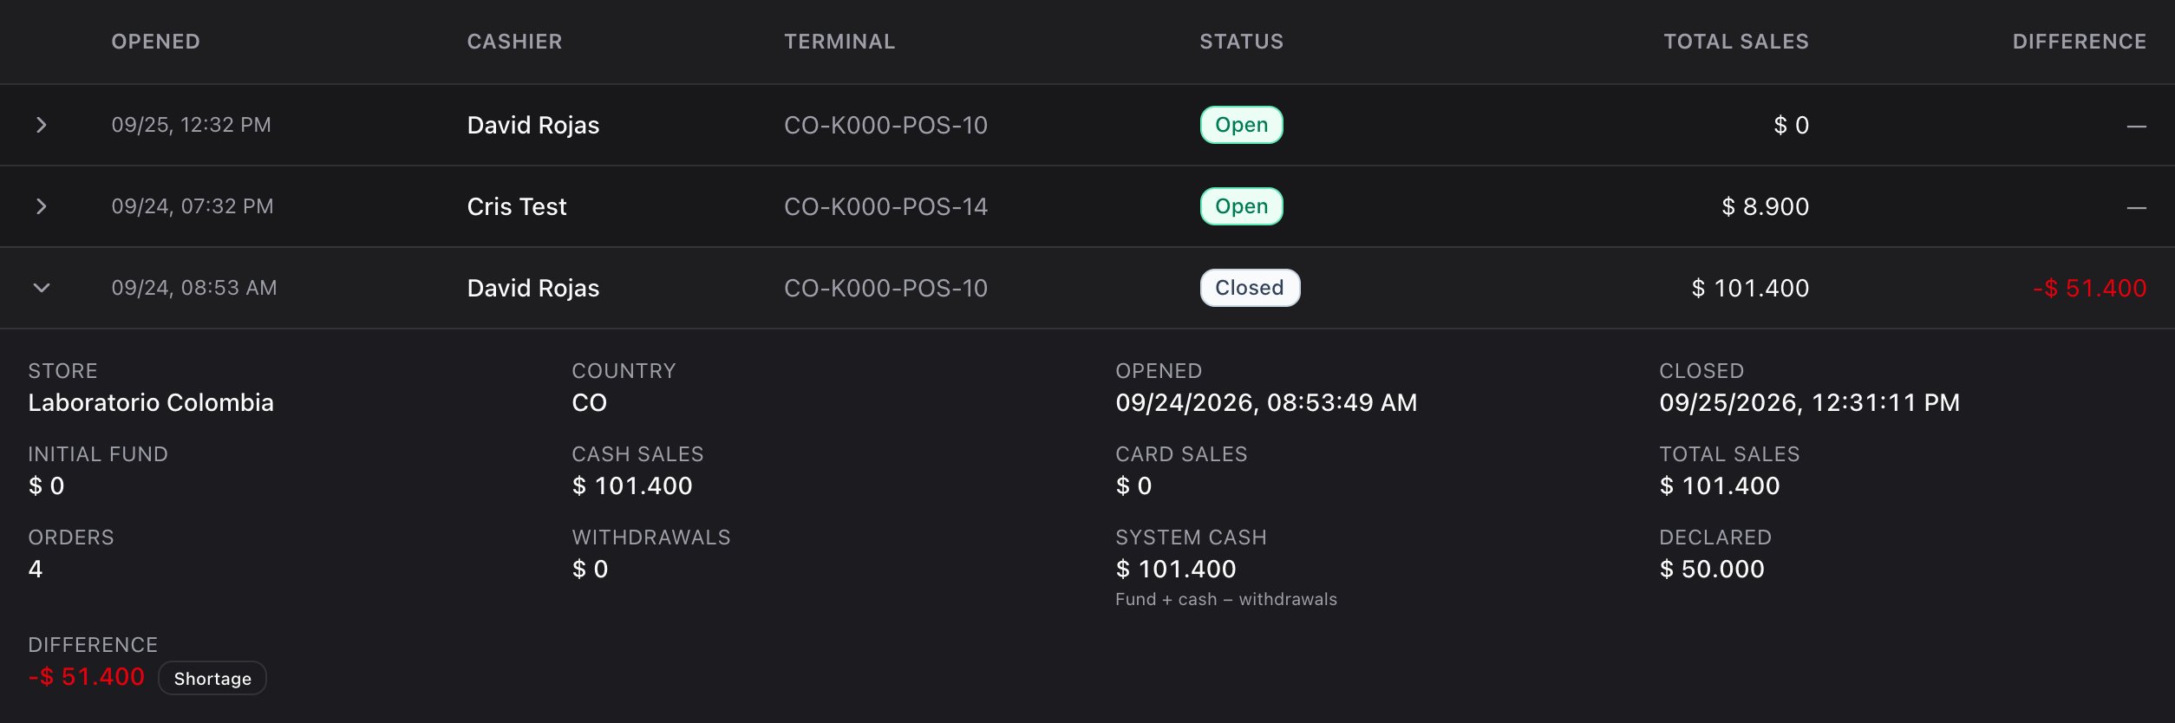This screenshot has height=723, width=2175.
Task: Sort by the Cashier column header
Action: (514, 42)
